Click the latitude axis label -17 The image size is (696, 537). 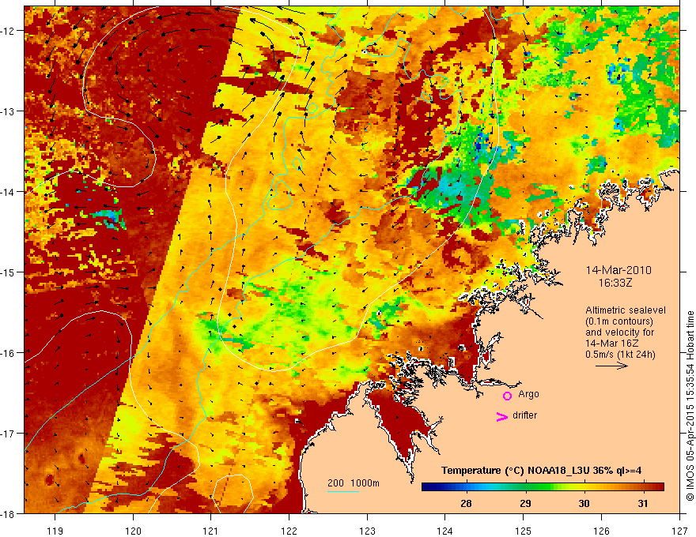8,434
